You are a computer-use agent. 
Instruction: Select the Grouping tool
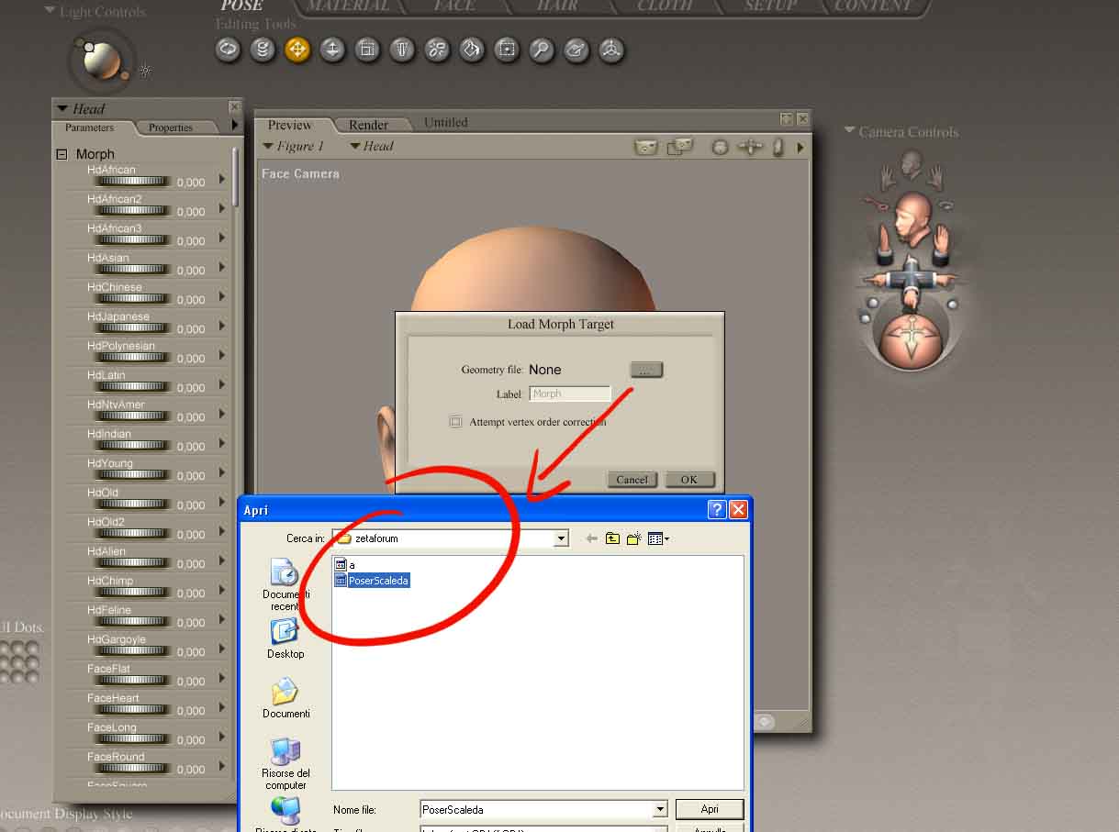coord(507,50)
